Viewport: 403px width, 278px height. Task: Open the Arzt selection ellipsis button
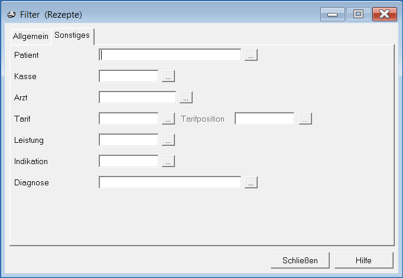[x=186, y=97]
